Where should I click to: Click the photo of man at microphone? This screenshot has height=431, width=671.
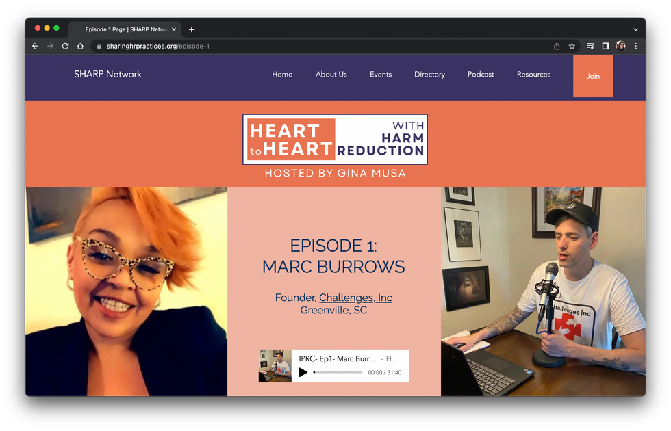point(544,291)
